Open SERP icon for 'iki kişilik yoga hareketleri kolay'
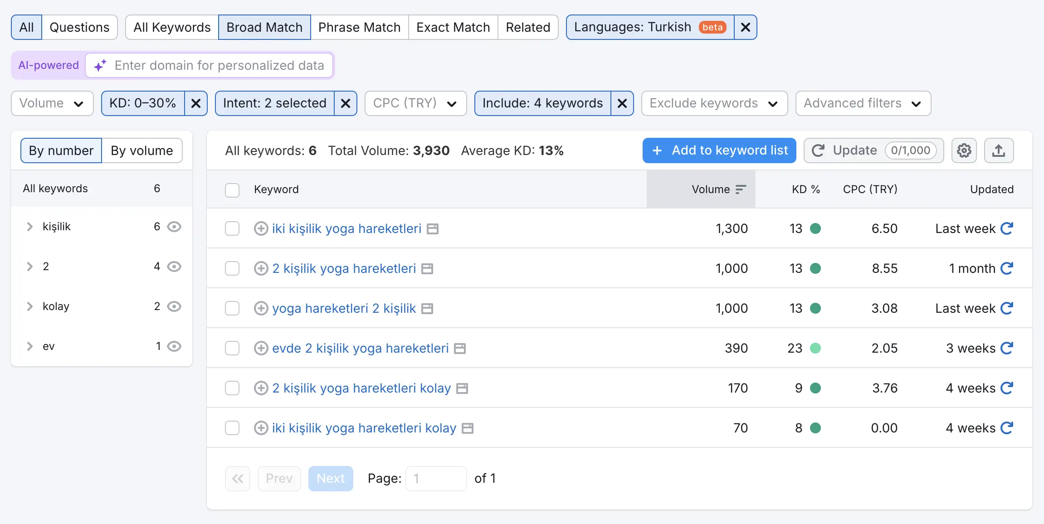The height and width of the screenshot is (524, 1044). pos(468,428)
